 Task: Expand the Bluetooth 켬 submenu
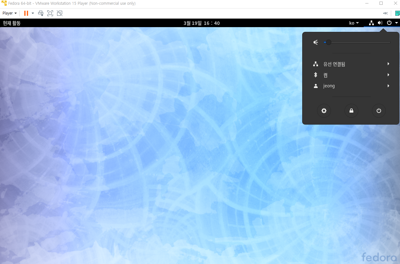351,75
